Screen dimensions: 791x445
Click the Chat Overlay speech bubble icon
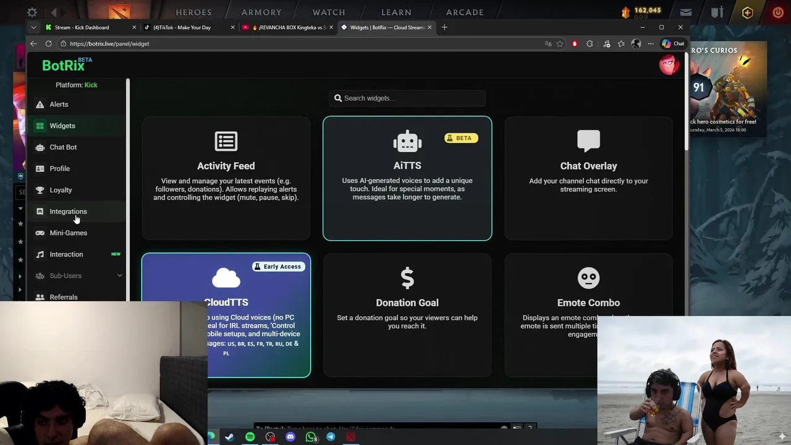point(588,141)
